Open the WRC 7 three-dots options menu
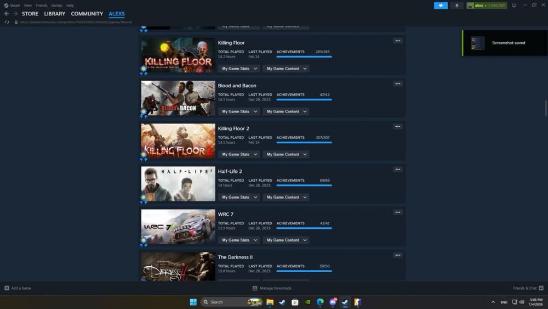Viewport: 548px width, 309px height. pos(397,212)
